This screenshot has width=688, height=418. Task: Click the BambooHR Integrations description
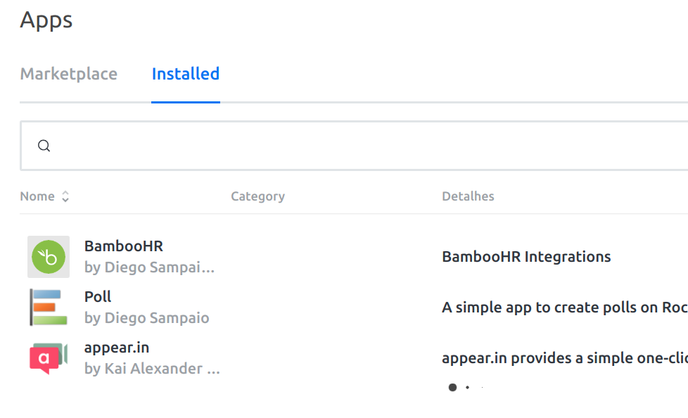coord(526,257)
